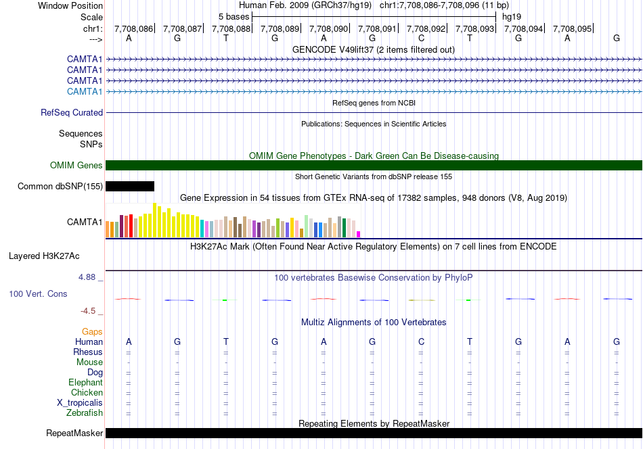Click 'RefSeq genes from NCBI' track title

coord(374,103)
